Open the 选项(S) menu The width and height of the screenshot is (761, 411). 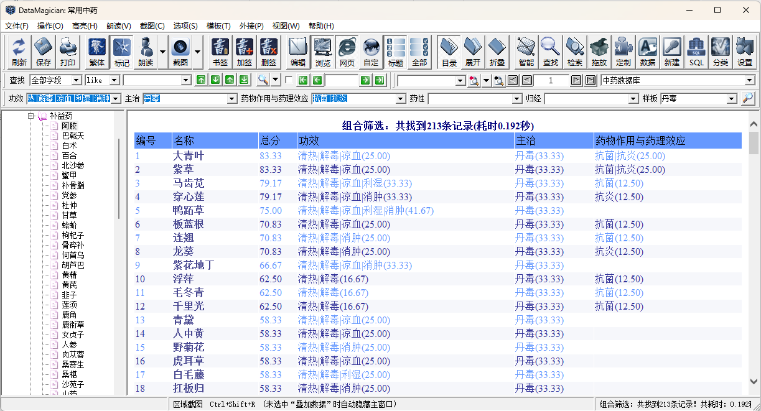(x=185, y=26)
